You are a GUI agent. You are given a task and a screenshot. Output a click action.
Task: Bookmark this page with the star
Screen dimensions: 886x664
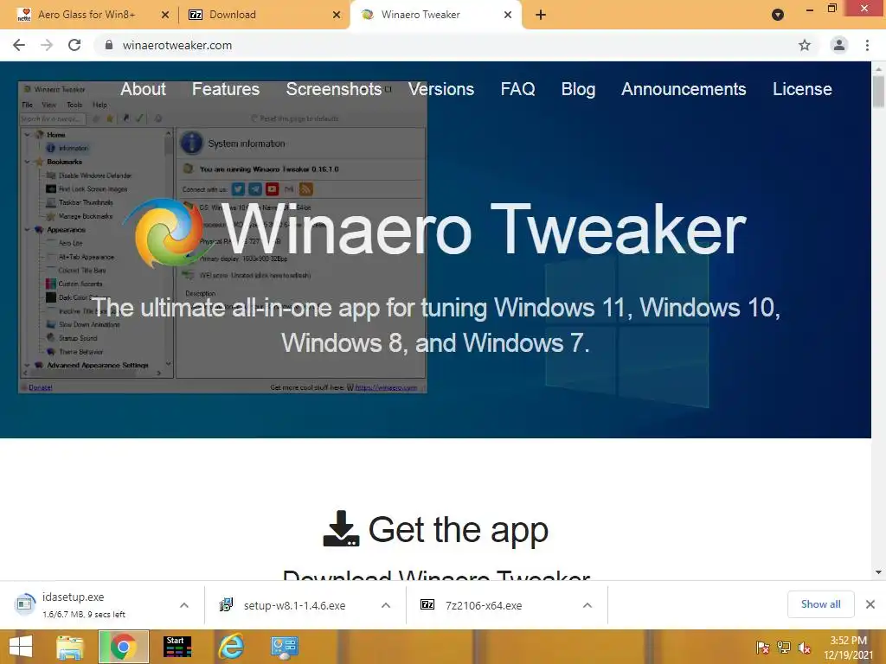[x=805, y=45]
